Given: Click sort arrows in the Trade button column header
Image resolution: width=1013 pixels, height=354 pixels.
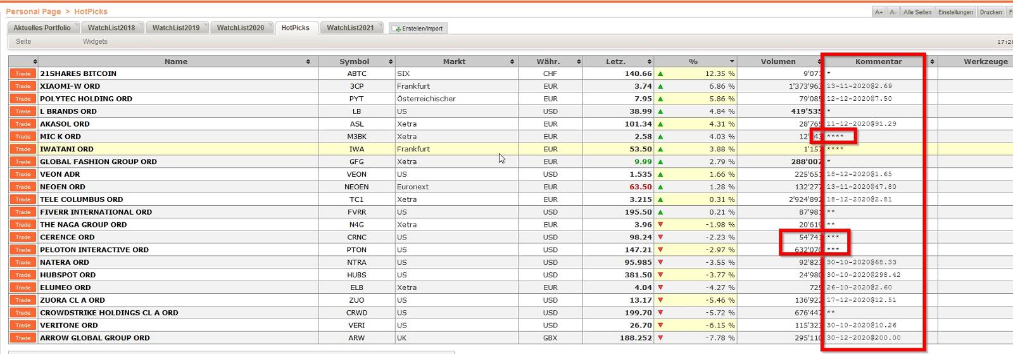Looking at the screenshot, I should 35,61.
